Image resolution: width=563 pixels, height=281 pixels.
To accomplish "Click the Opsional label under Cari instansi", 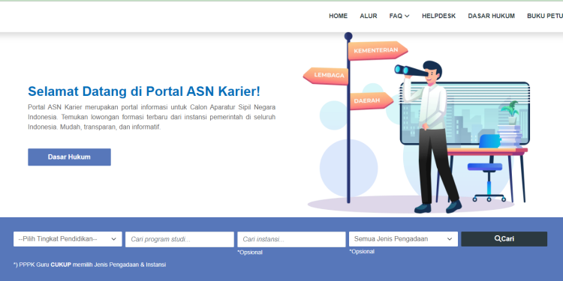I will coord(250,253).
